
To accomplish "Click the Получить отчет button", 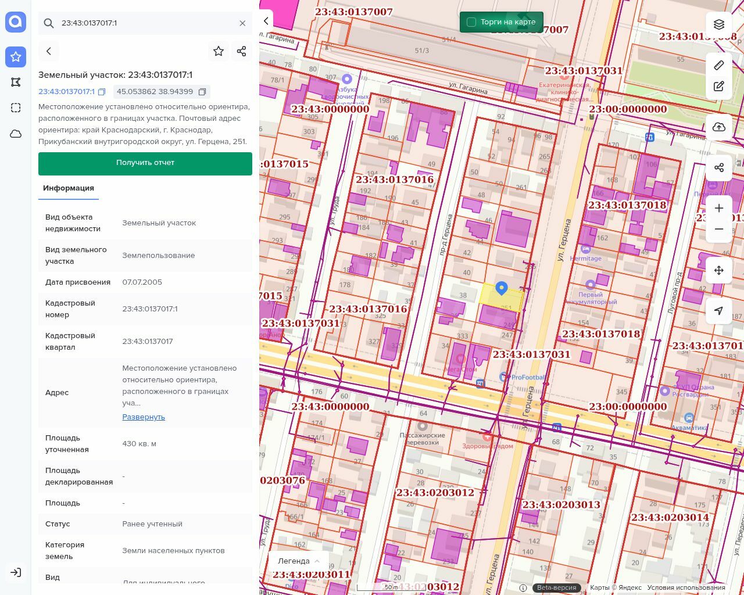I will coord(145,163).
